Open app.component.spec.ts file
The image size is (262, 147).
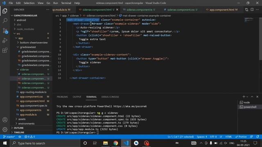point(34,105)
